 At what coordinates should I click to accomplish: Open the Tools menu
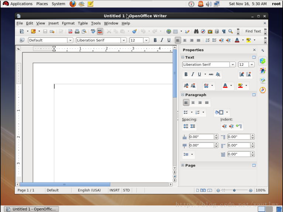coord(96,23)
